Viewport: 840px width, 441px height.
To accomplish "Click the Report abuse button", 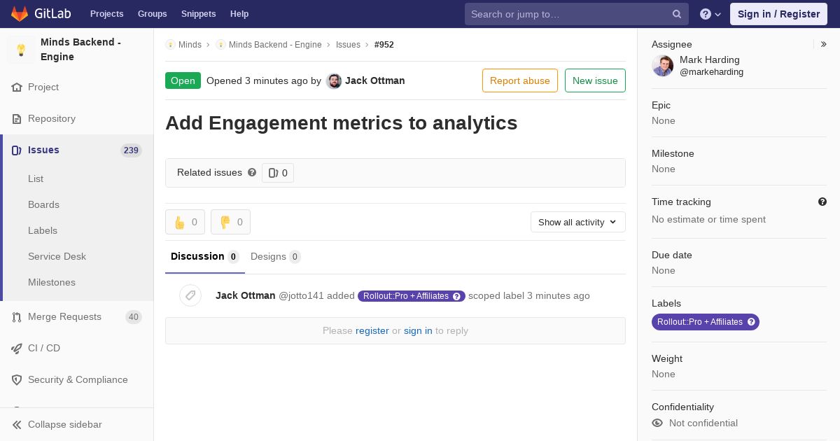I will (520, 80).
